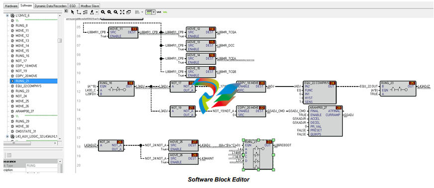Toggle the black VAR display option

tap(159, 12)
